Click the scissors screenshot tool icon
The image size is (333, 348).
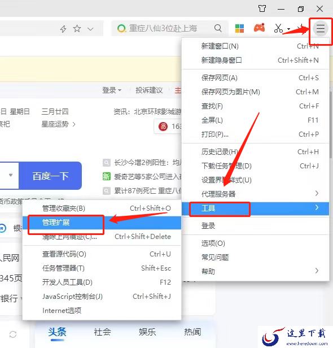(278, 28)
